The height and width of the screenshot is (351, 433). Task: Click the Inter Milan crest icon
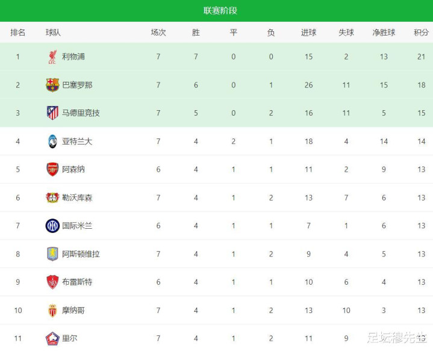(52, 226)
